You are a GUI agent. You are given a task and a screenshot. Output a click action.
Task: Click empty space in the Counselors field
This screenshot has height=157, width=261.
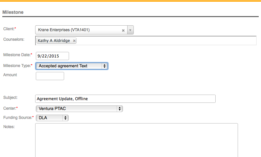(164, 41)
